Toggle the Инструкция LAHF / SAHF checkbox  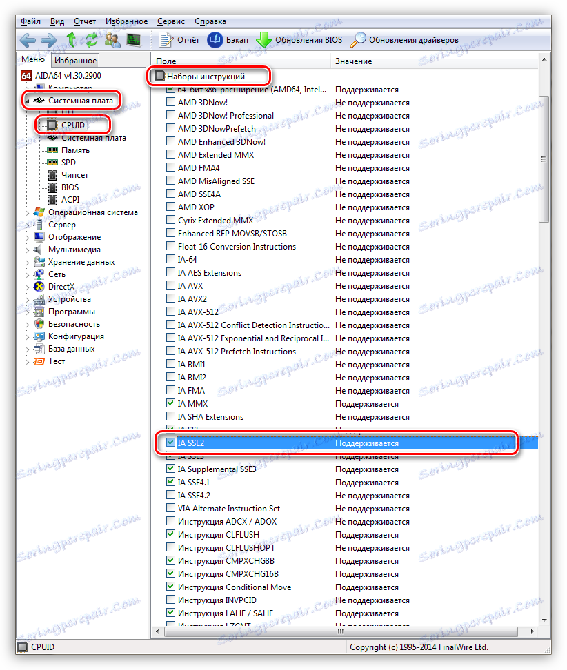[170, 613]
